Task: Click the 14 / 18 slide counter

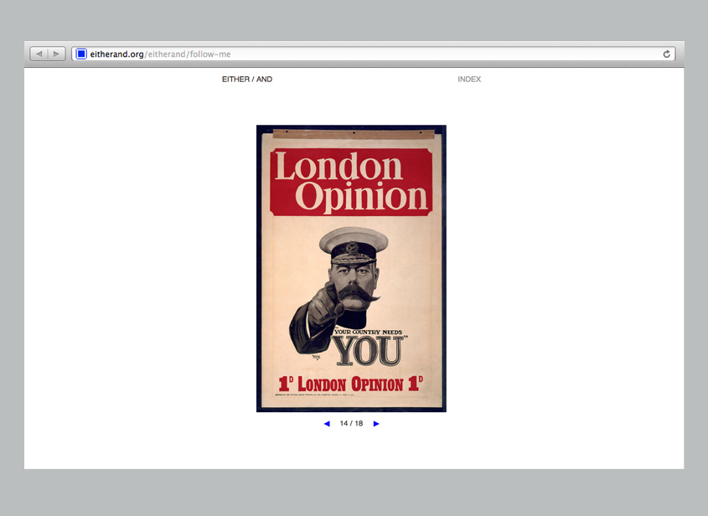Action: [351, 424]
